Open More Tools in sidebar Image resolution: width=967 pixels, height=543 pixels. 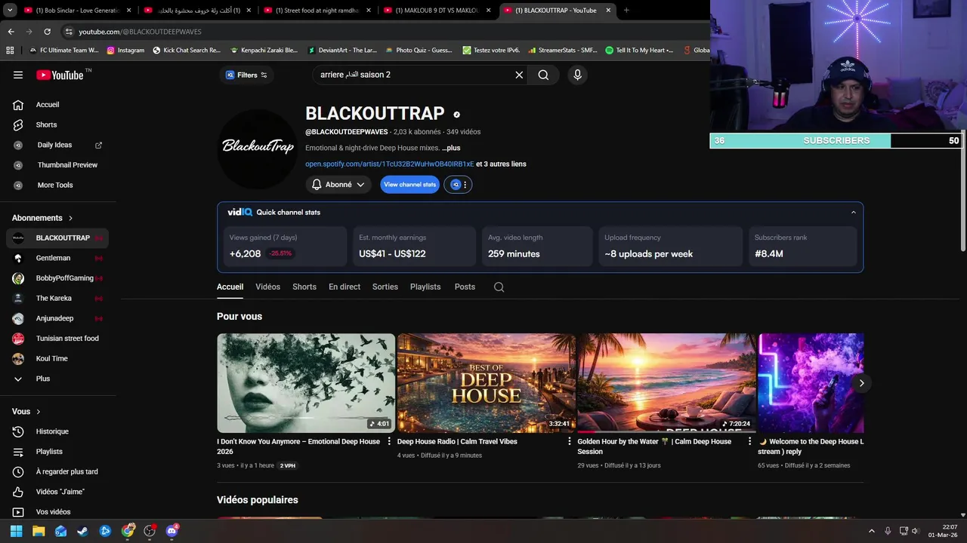click(55, 185)
